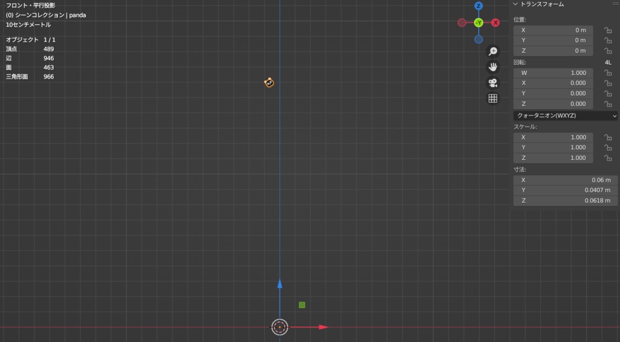Screen dimensions: 620x342
Task: Click the scale X field showing 1.000
Action: (553, 137)
